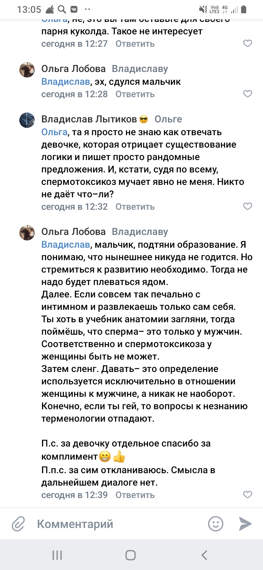The width and height of the screenshot is (263, 570).
Task: Tap the Android back navigation button
Action: (x=204, y=555)
